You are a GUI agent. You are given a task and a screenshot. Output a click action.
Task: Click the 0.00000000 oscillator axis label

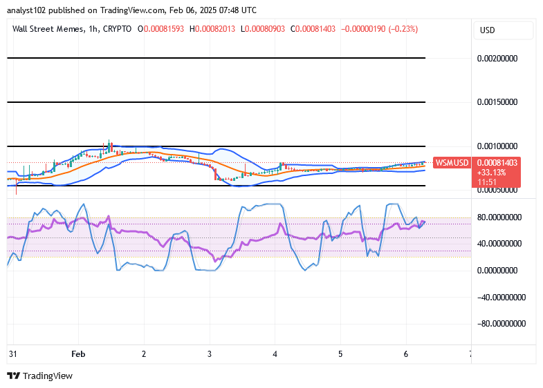497,270
